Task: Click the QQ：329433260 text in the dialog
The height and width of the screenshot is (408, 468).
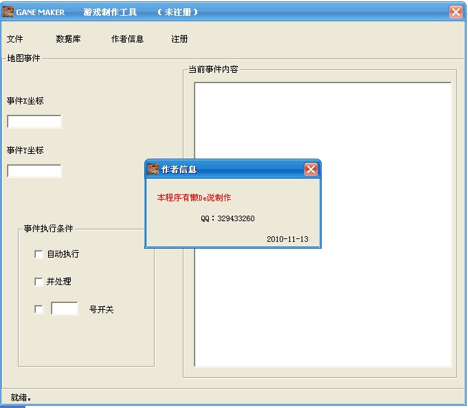Action: point(227,218)
